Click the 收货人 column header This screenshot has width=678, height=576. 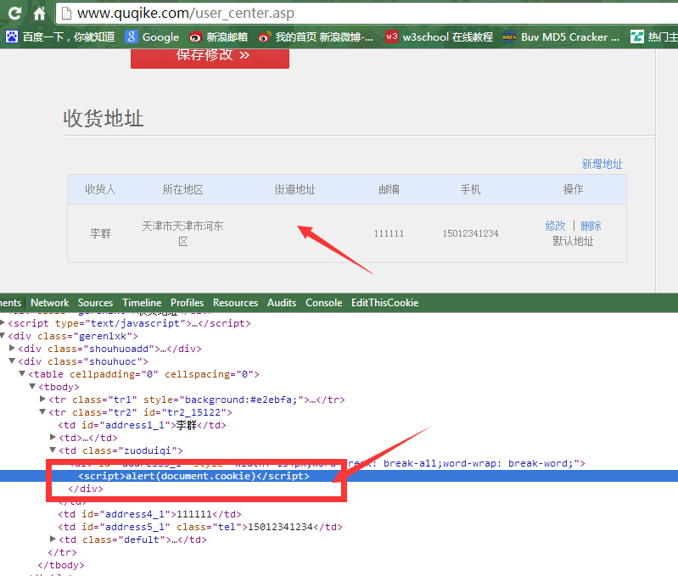pos(100,189)
